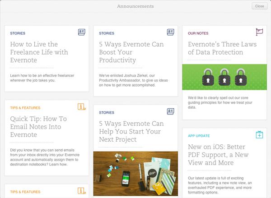Click stories icon on Freelance Life card
This screenshot has height=198, width=271.
click(81, 32)
